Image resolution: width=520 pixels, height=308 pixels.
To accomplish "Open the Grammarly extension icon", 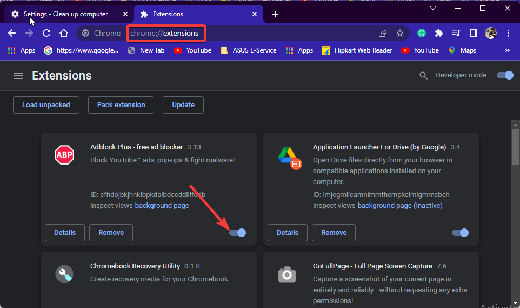I will pyautogui.click(x=422, y=33).
